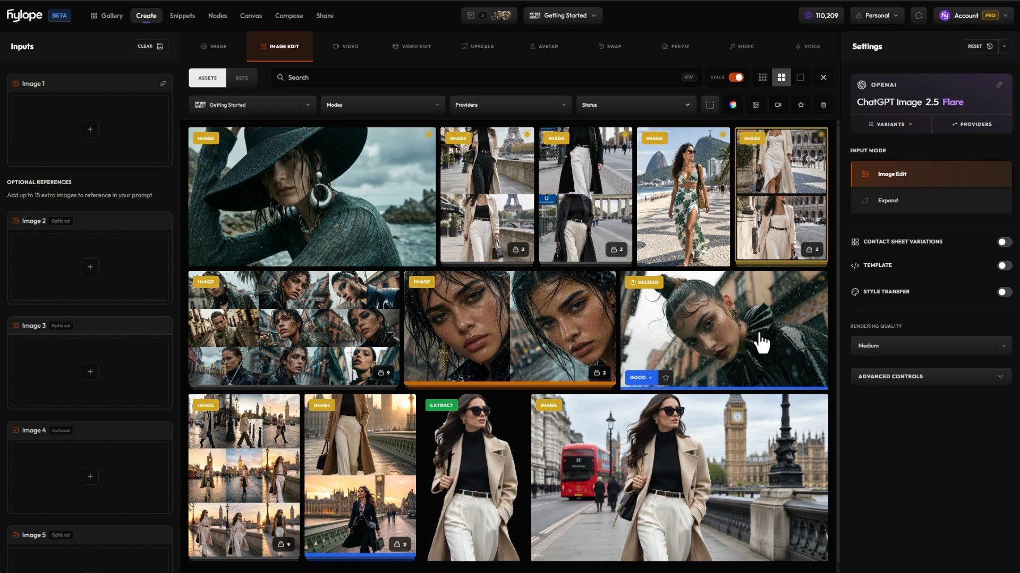Click the trash delete icon
The width and height of the screenshot is (1020, 573).
(823, 105)
